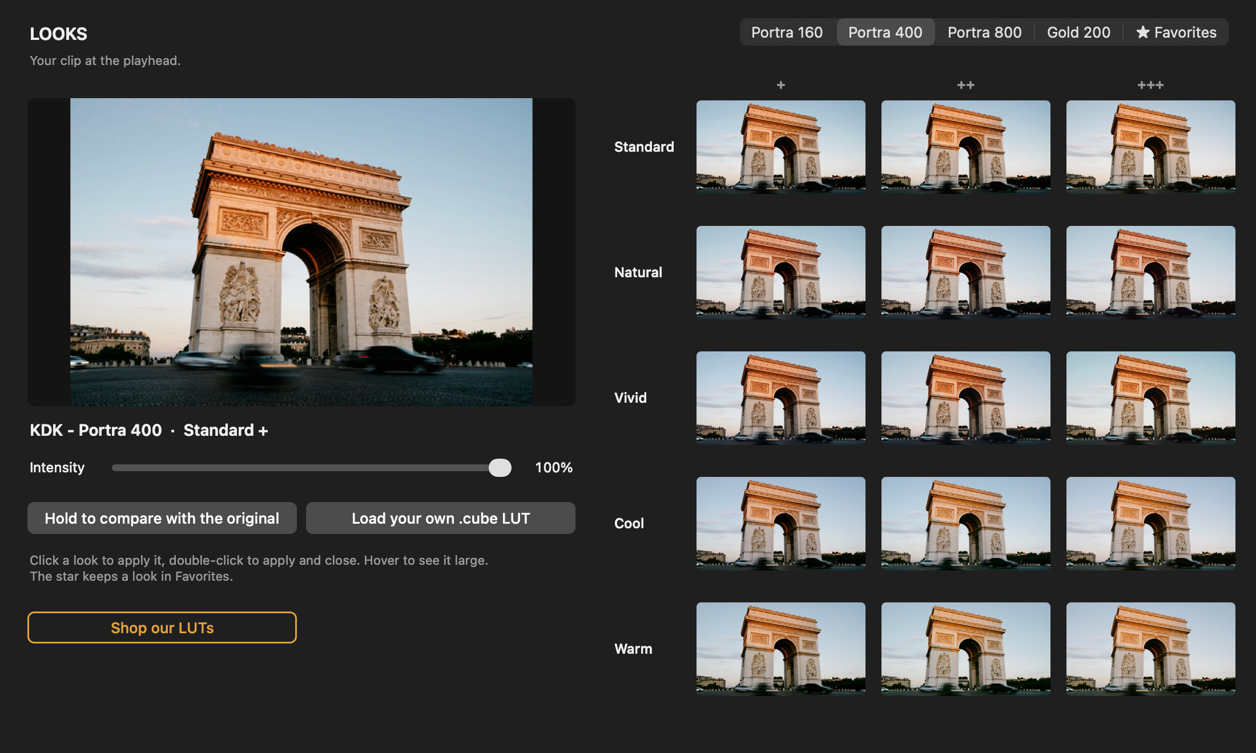Apply the Warm + look thumbnail

[781, 649]
